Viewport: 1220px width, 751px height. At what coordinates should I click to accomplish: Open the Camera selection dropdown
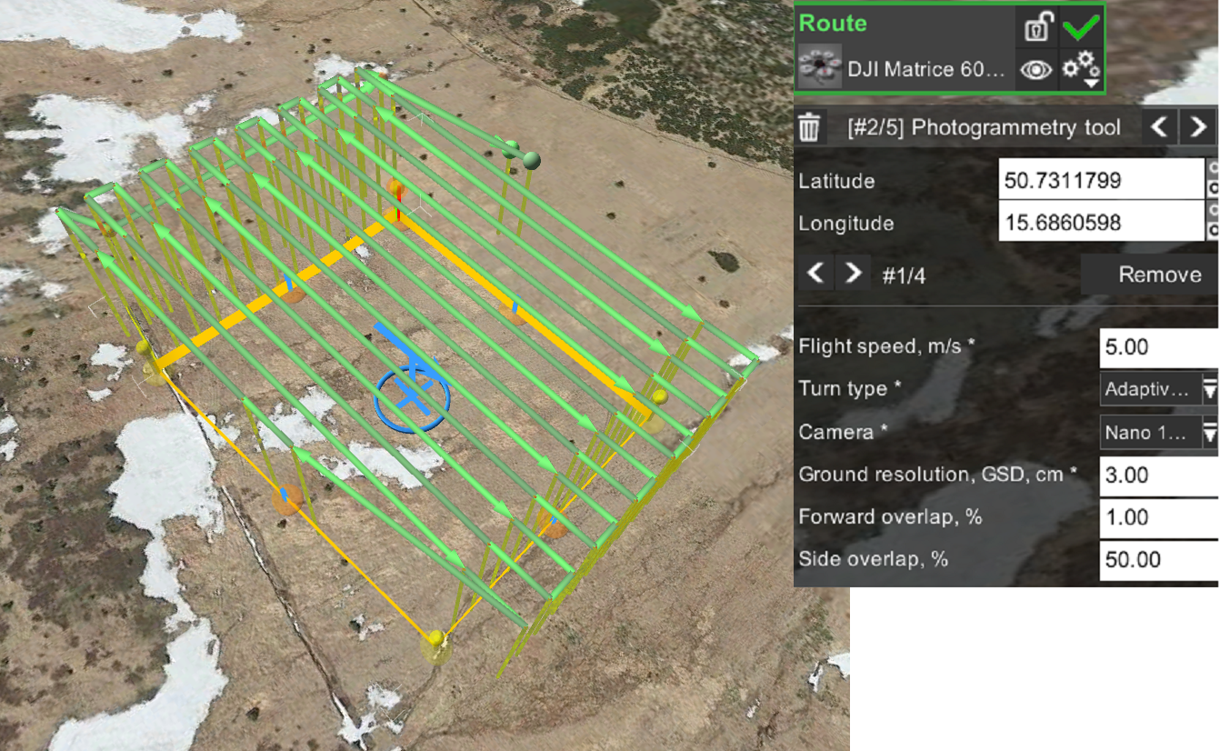[x=1158, y=433]
